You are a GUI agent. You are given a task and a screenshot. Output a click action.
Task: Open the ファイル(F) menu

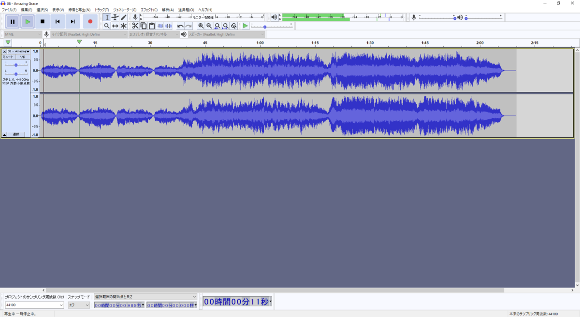click(9, 10)
